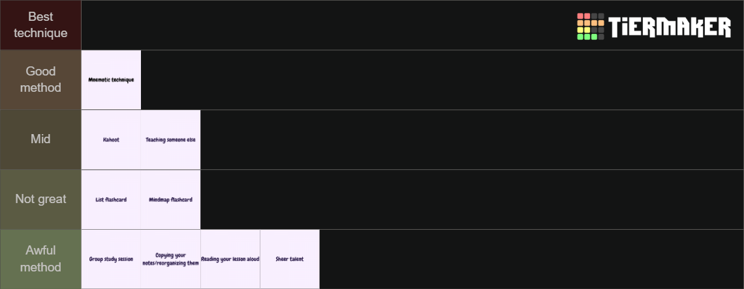744x289 pixels.
Task: Select the Group study session card
Action: (111, 259)
